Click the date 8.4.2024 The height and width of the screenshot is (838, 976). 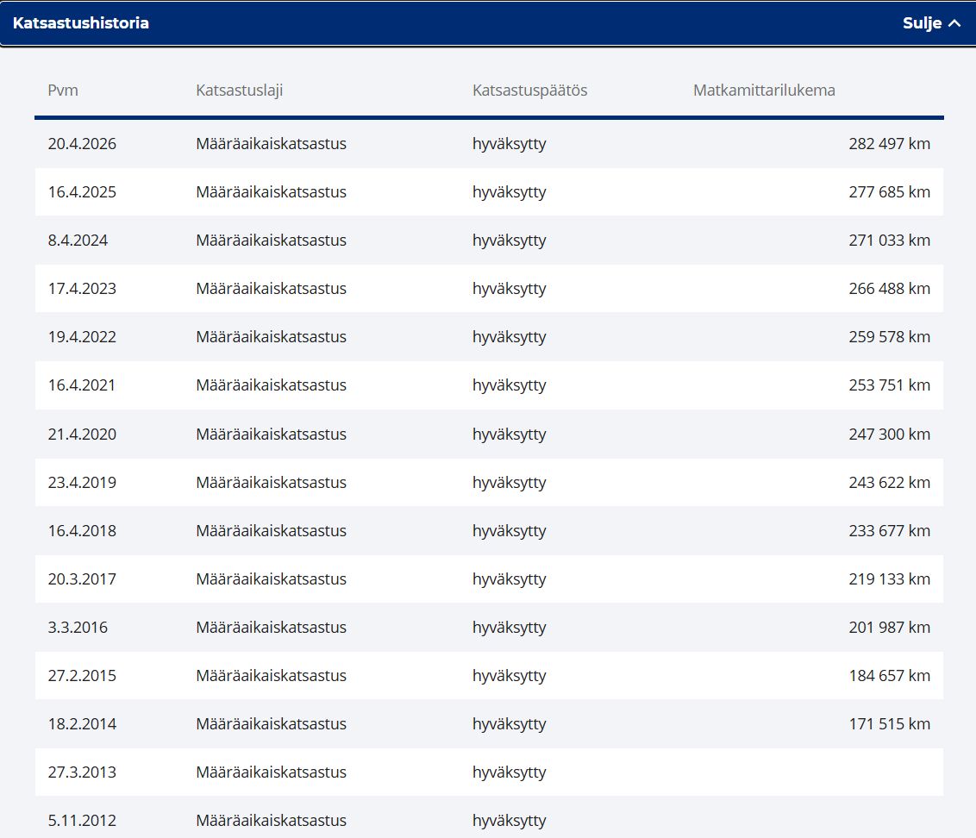pyautogui.click(x=78, y=241)
